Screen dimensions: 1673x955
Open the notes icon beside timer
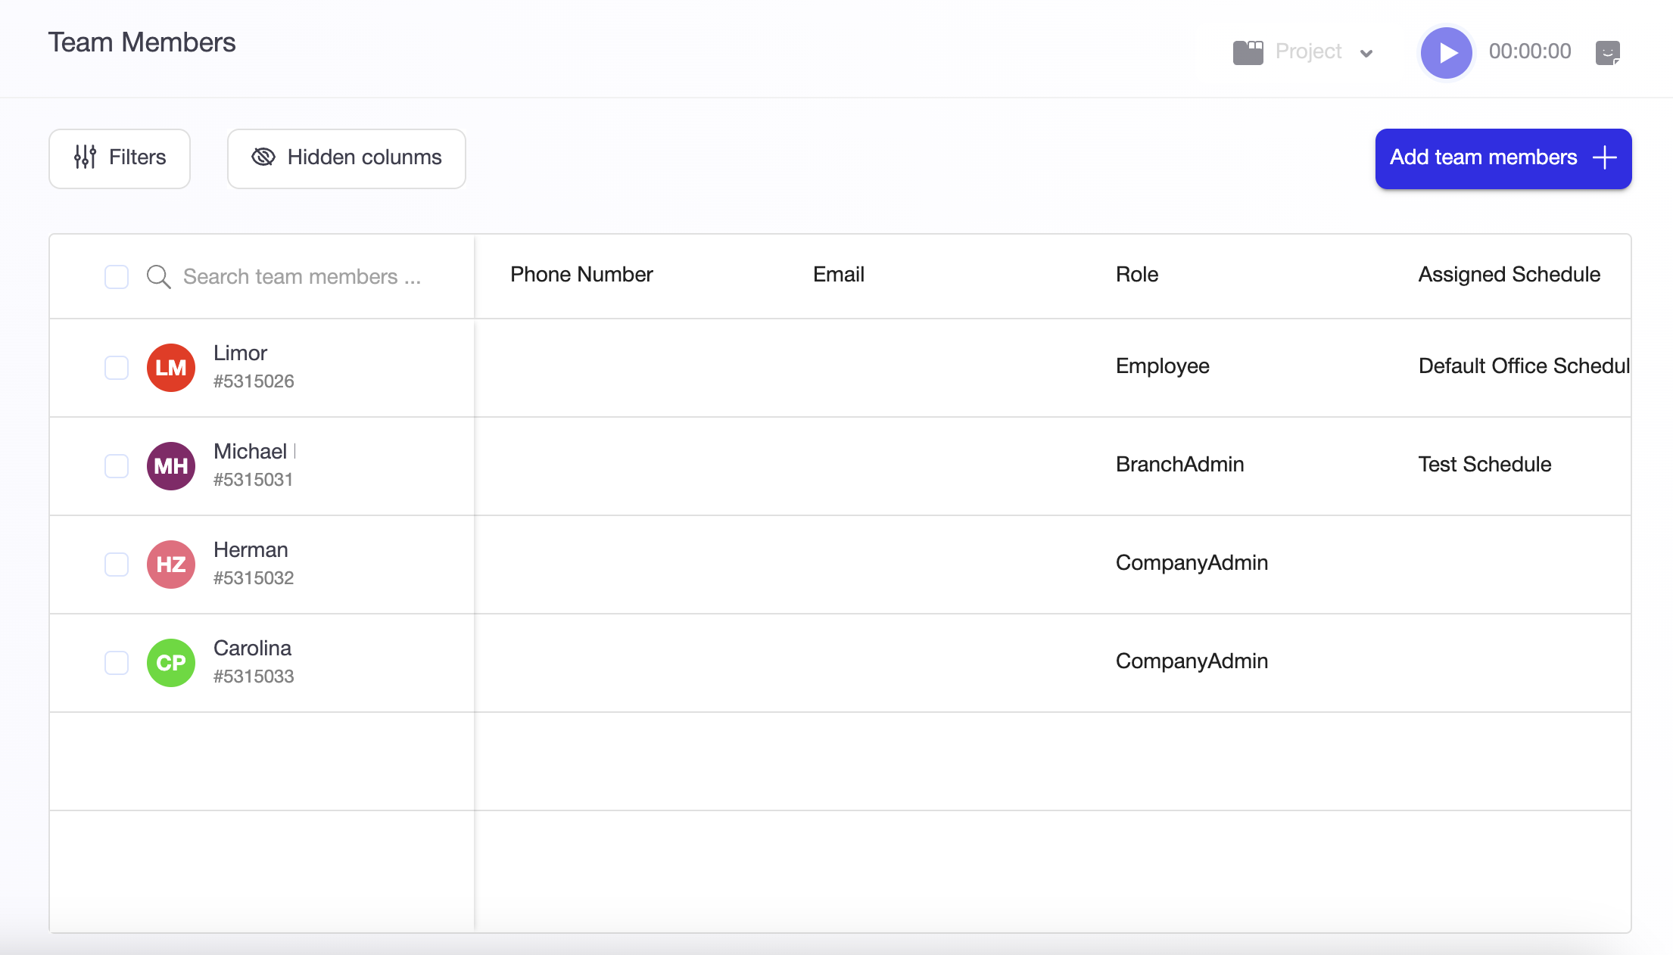click(1607, 53)
